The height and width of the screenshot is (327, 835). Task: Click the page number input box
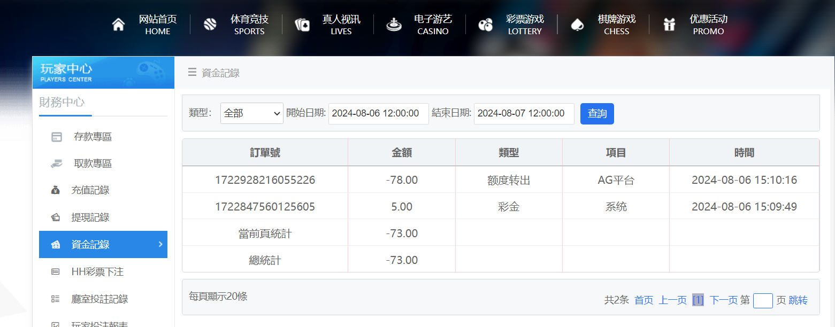pyautogui.click(x=763, y=300)
